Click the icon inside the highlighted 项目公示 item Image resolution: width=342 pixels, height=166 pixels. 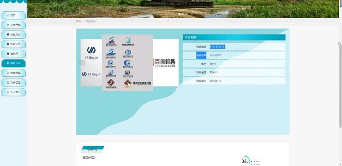point(8,63)
